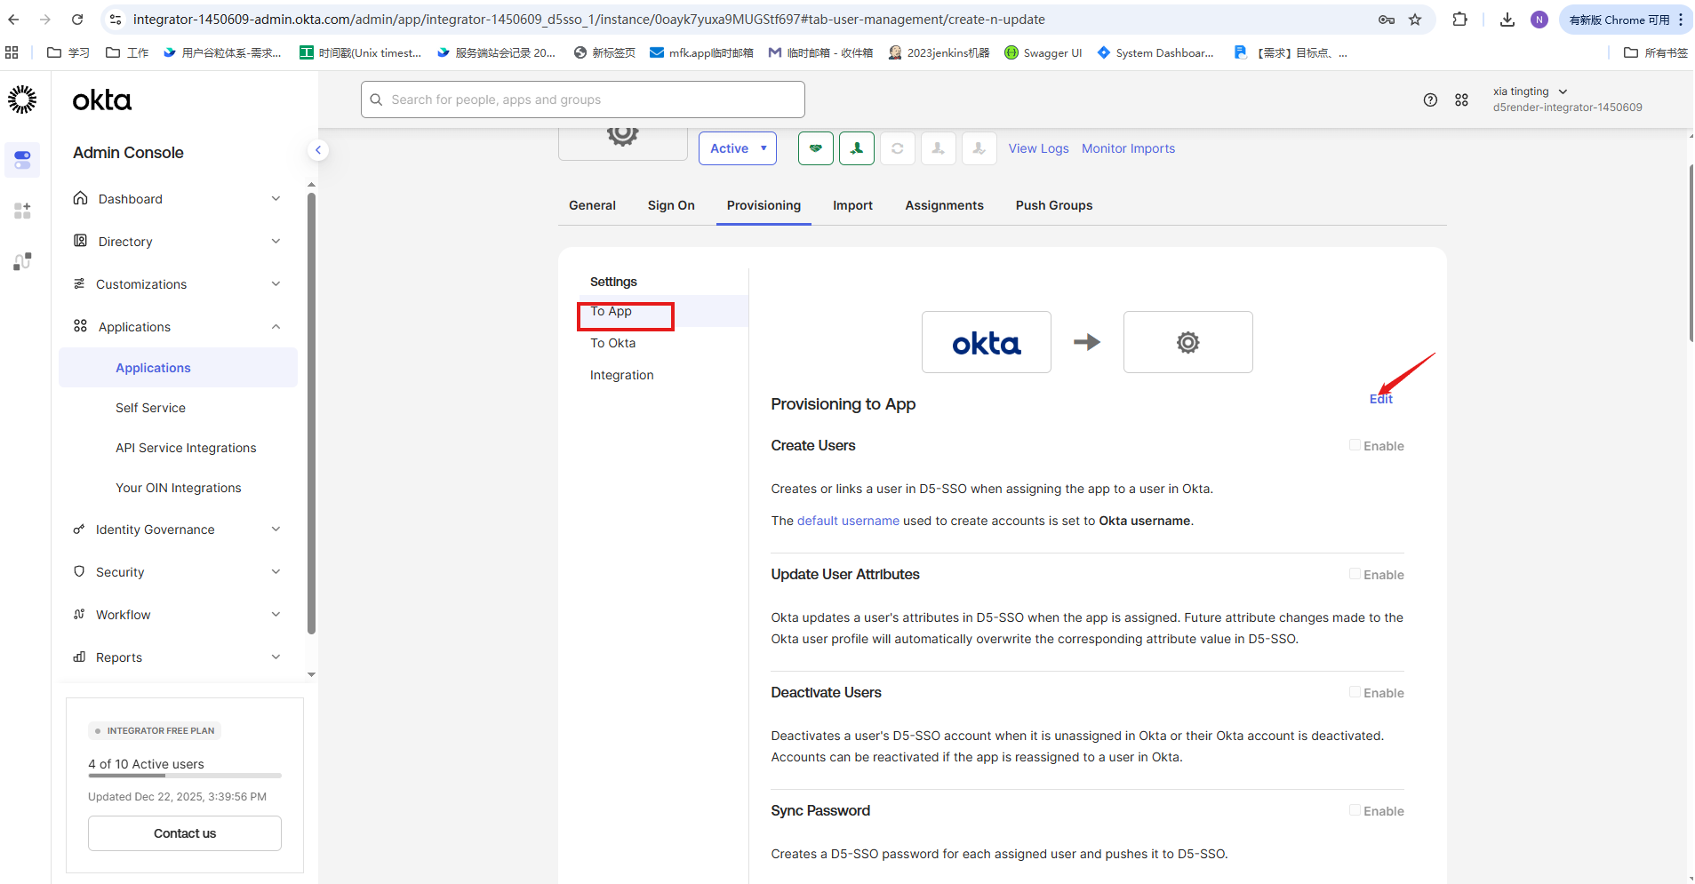Image resolution: width=1695 pixels, height=884 pixels.
Task: Click the squares-with-plus icon in left rail
Action: pos(22,211)
